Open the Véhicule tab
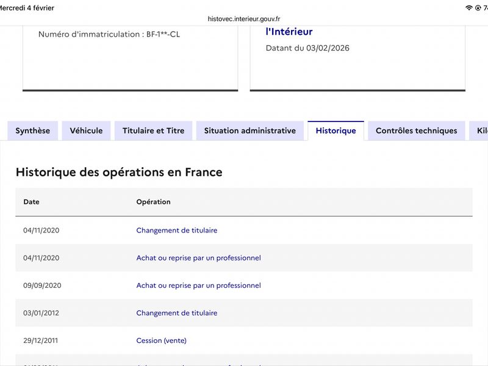This screenshot has width=488, height=366. point(86,131)
